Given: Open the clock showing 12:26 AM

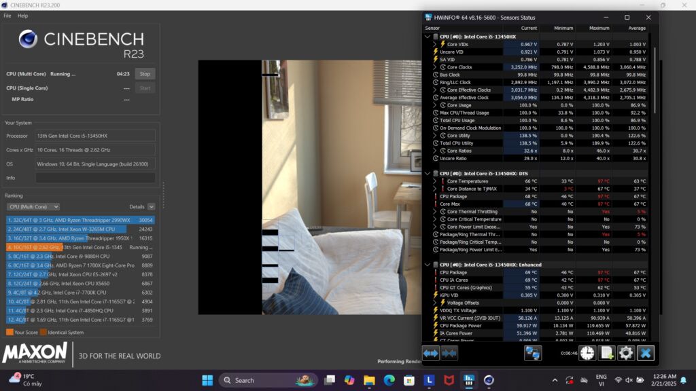Looking at the screenshot, I should pos(665,380).
